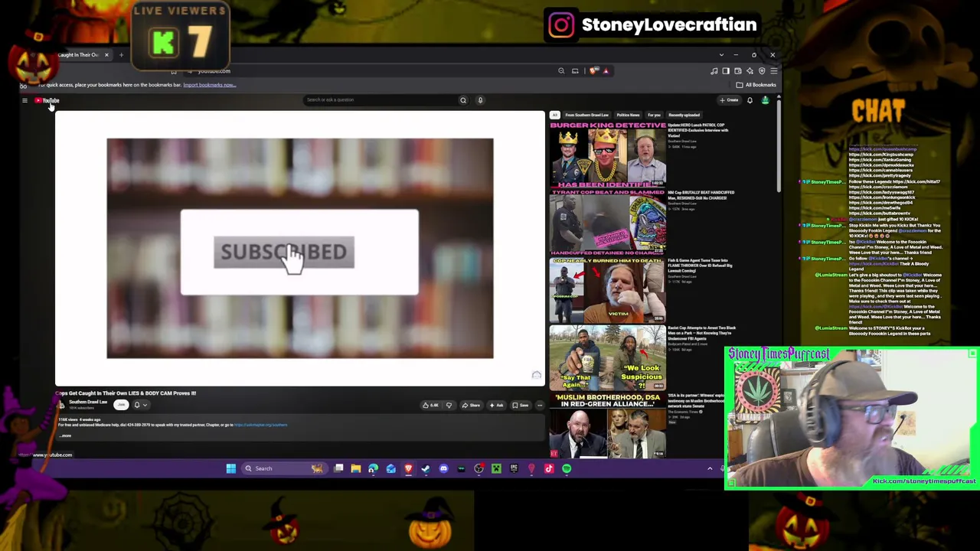Open the Burger King Detective video thumbnail
Viewport: 980px width, 551px height.
608,154
